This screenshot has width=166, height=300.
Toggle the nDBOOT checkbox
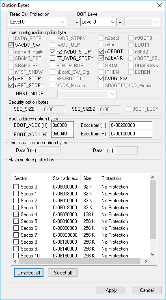click(x=101, y=51)
